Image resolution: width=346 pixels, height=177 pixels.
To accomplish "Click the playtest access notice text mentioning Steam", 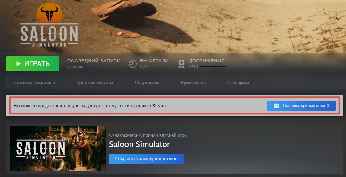I will coord(90,106).
